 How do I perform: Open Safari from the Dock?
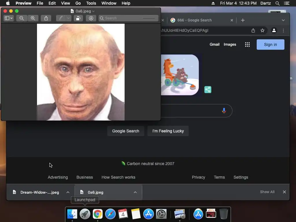110,214
